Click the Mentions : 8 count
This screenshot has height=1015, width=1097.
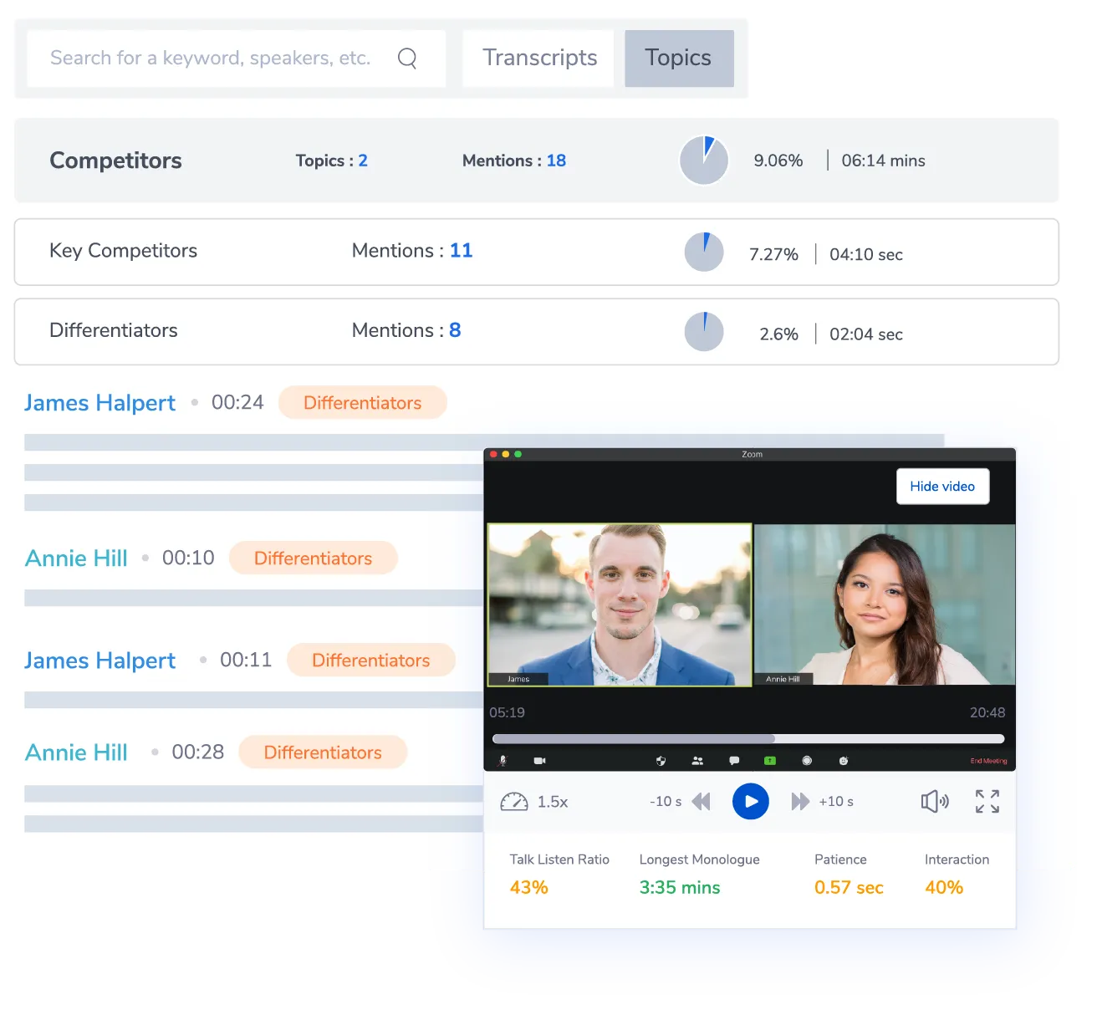[406, 330]
